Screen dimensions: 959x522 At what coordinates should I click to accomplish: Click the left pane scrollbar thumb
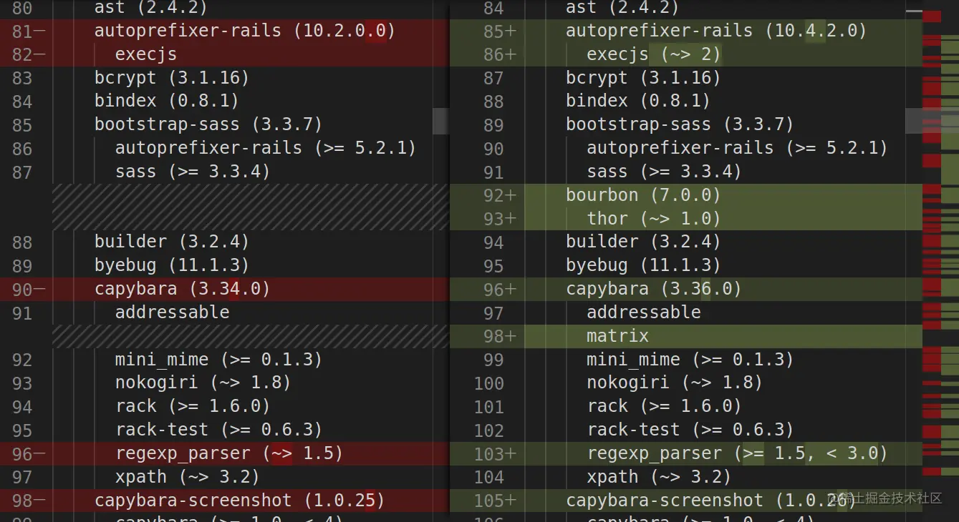pyautogui.click(x=440, y=121)
